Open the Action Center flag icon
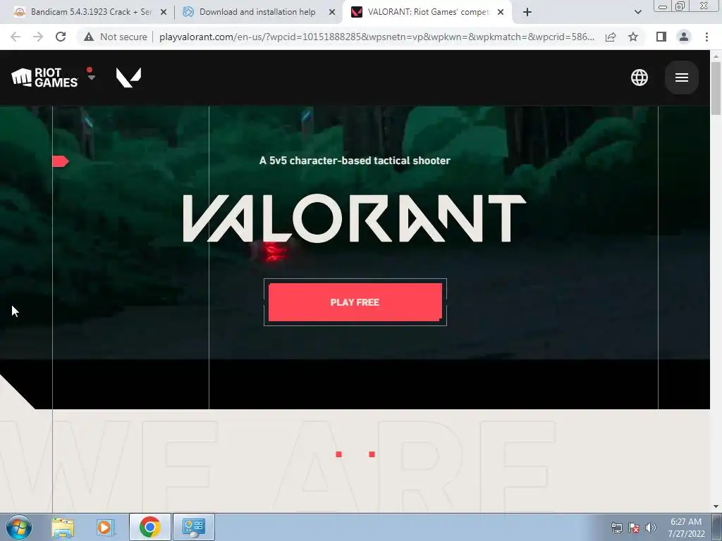Screen dimensions: 722x541 [634, 528]
